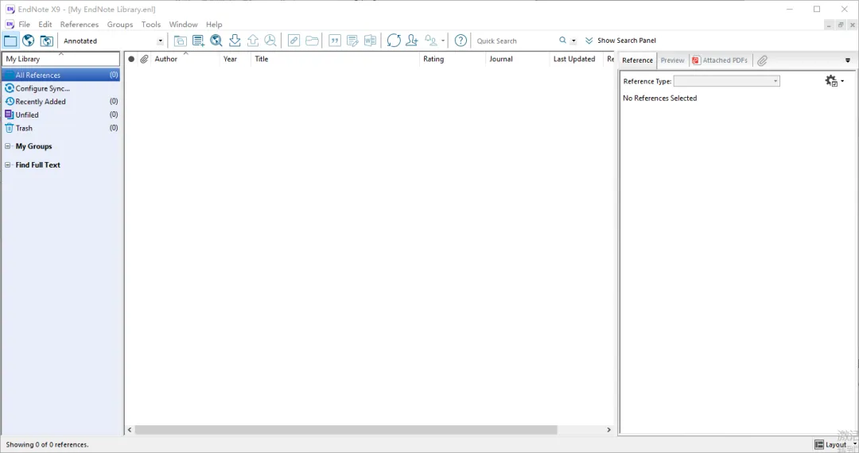859x453 pixels.
Task: Open the Tools menu
Action: 150,24
